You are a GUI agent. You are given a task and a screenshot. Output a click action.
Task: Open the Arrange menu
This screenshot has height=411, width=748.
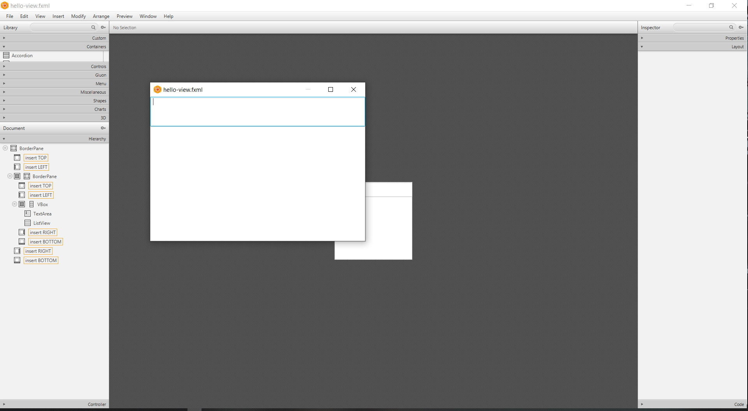click(x=101, y=16)
